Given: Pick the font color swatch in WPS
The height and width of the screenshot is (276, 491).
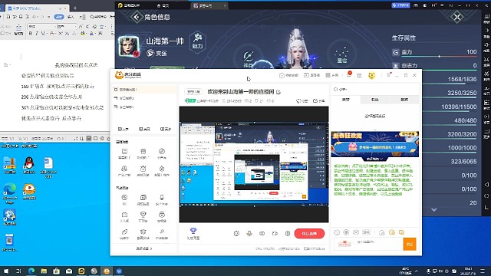Looking at the screenshot, I should click(x=91, y=33).
